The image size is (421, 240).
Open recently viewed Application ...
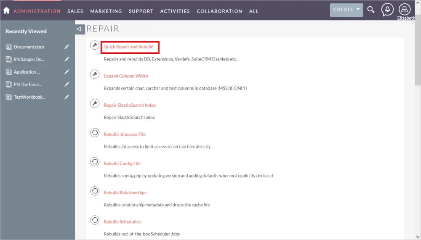(27, 72)
